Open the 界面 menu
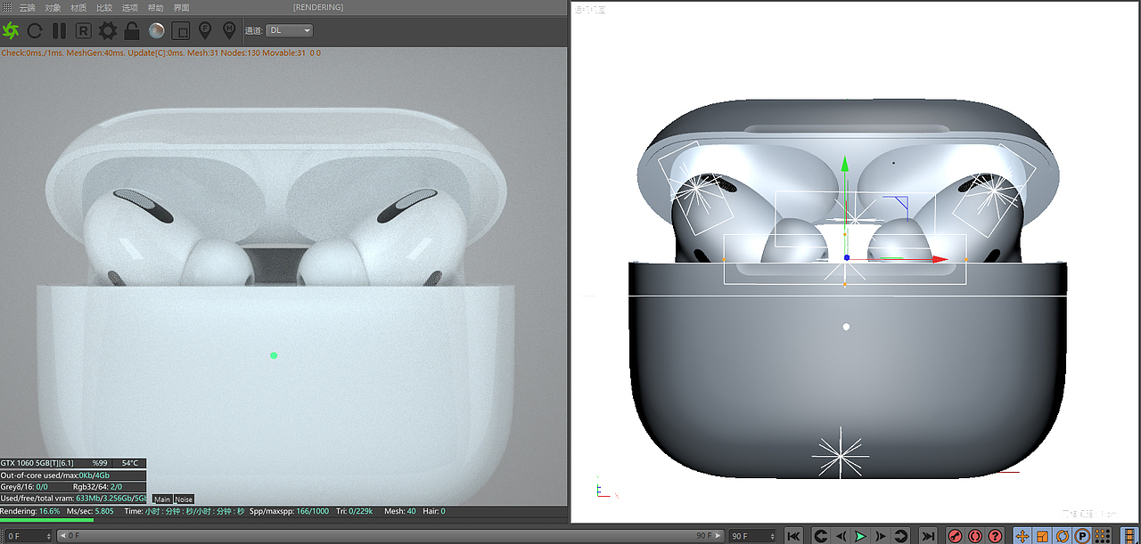This screenshot has width=1141, height=544. point(181,7)
